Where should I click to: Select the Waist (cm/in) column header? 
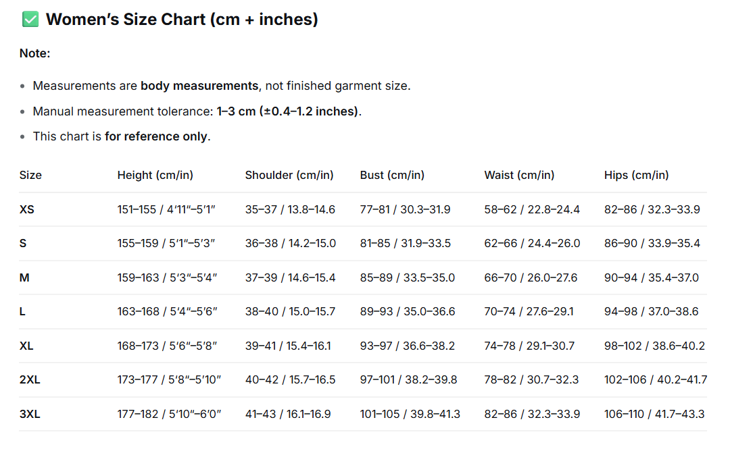pos(519,175)
